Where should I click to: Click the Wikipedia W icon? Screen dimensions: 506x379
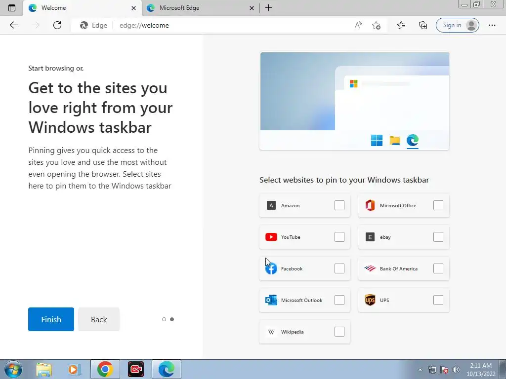pos(271,332)
